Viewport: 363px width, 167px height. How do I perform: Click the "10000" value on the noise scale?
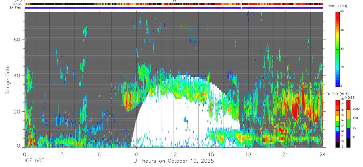355,109
